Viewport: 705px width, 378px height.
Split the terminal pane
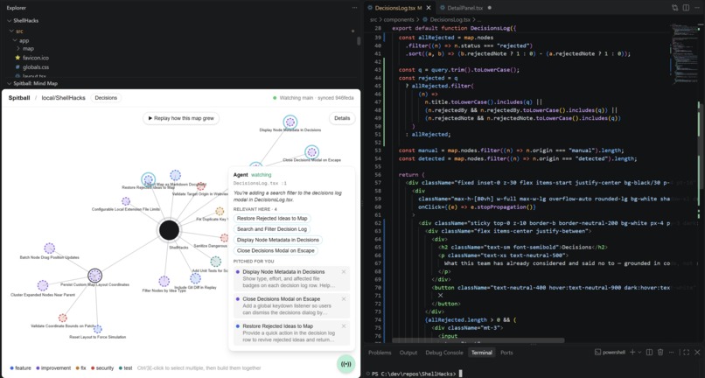tap(649, 353)
